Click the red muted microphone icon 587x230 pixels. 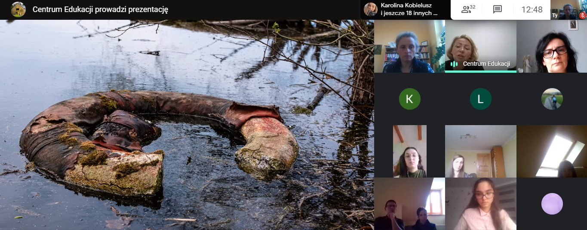click(583, 15)
